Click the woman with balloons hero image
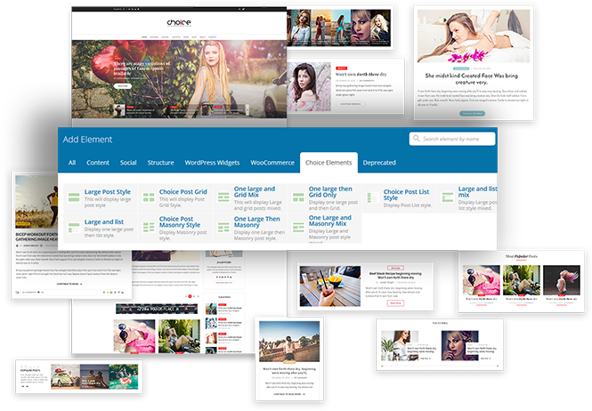This screenshot has width=592, height=411. tap(179, 79)
